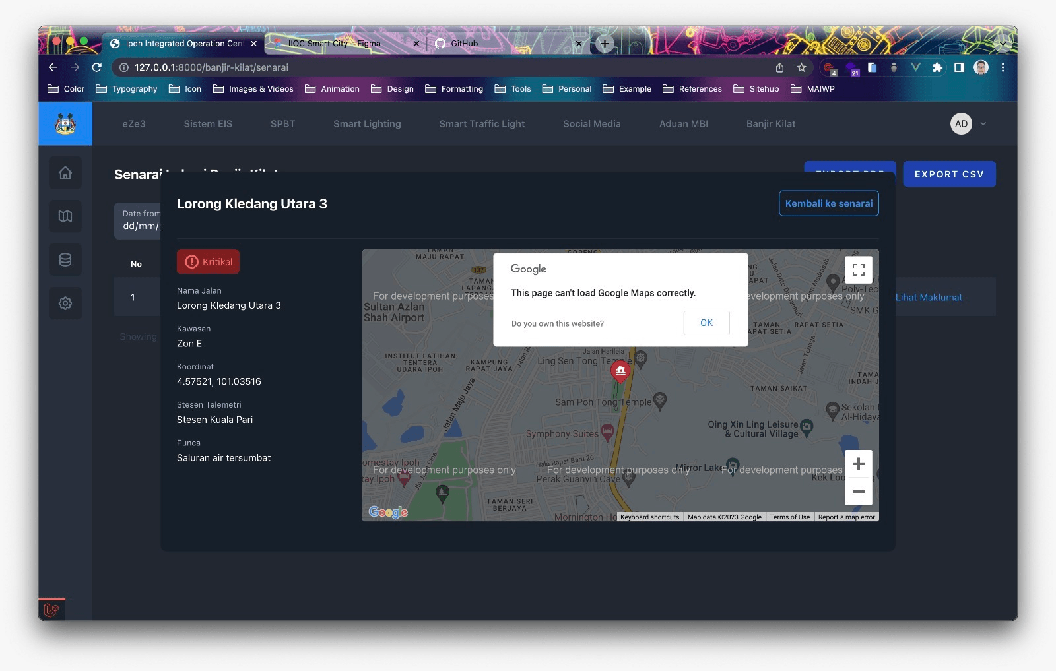Select the Kritikal status badge
The height and width of the screenshot is (671, 1056).
point(208,261)
